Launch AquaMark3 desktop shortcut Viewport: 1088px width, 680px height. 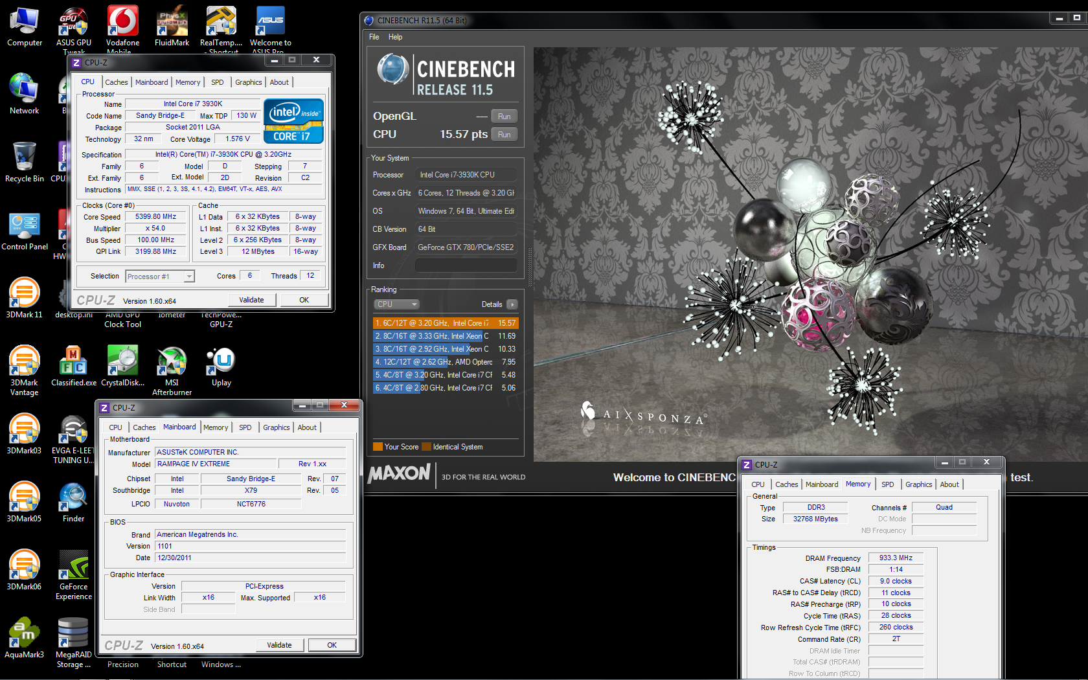25,639
